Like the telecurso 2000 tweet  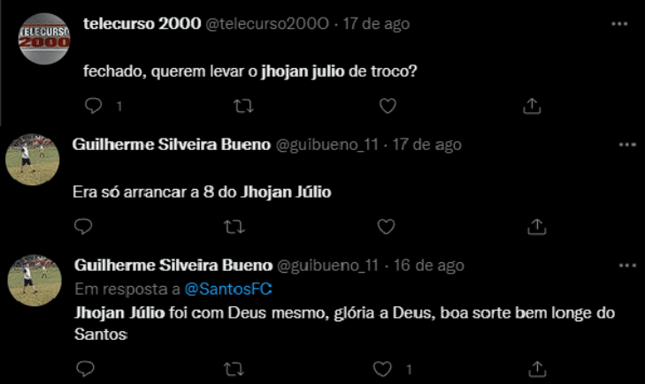tap(387, 106)
